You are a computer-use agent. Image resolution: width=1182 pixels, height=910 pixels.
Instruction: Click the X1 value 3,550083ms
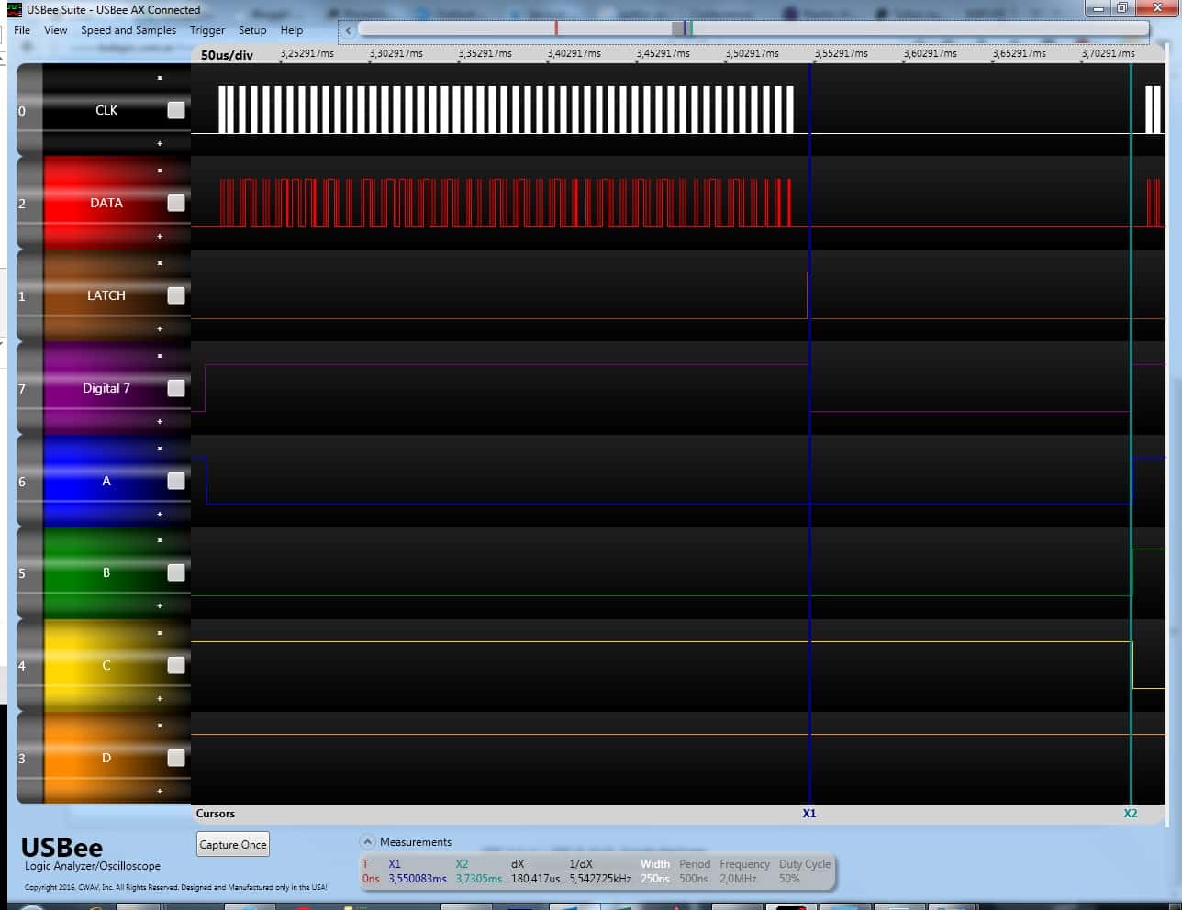tap(418, 879)
